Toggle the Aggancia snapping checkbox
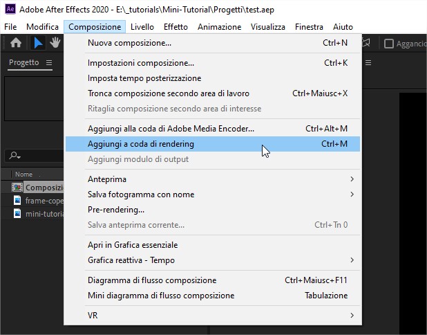 (389, 44)
